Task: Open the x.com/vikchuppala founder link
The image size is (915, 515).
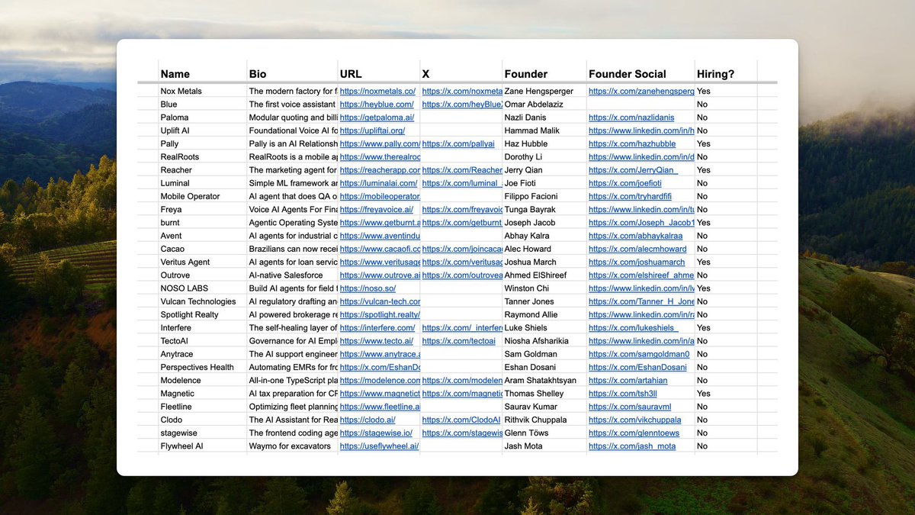Action: [635, 420]
